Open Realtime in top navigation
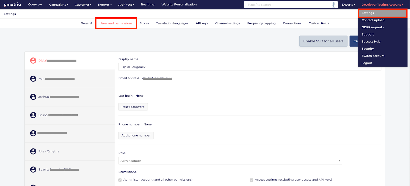The height and width of the screenshot is (186, 410). click(x=148, y=5)
